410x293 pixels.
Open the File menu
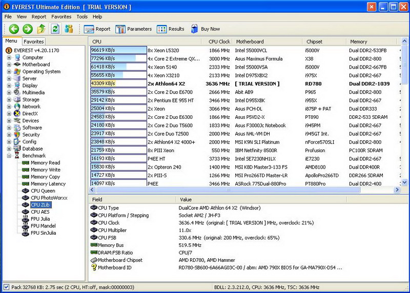[8, 17]
